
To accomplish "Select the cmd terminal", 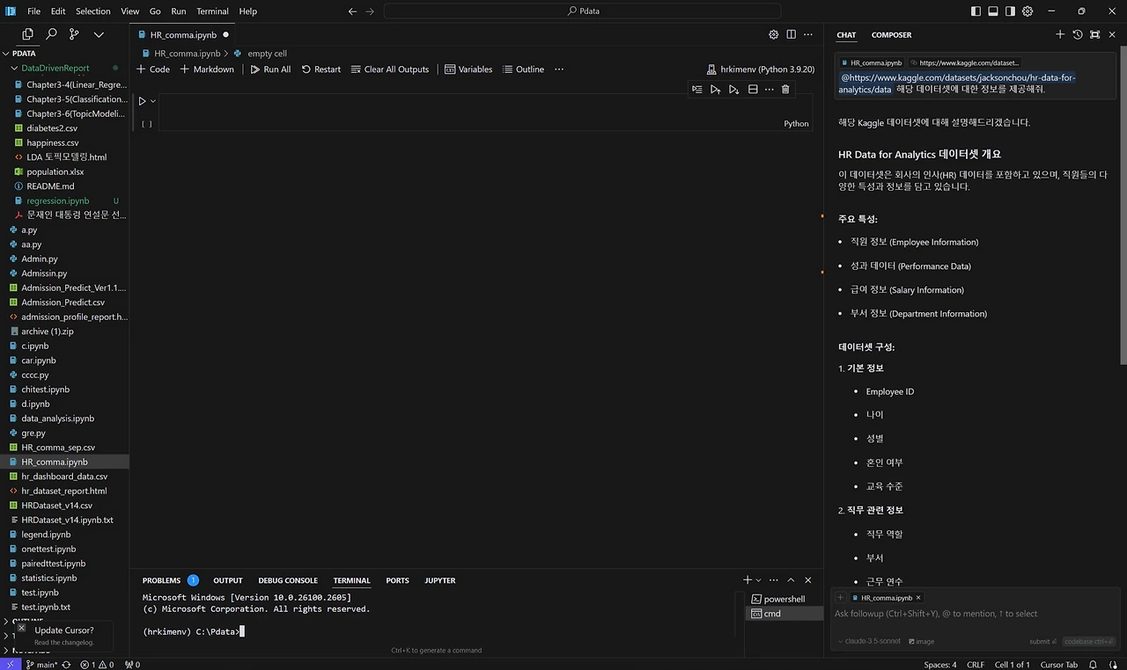I will click(784, 614).
